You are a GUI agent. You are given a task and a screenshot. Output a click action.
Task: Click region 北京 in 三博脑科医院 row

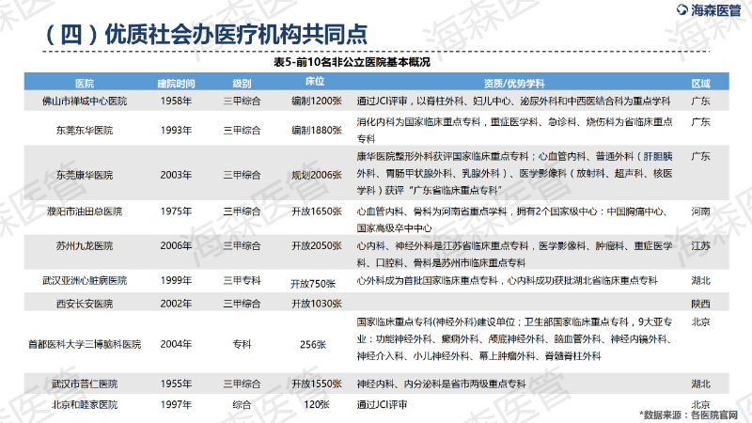pos(700,321)
